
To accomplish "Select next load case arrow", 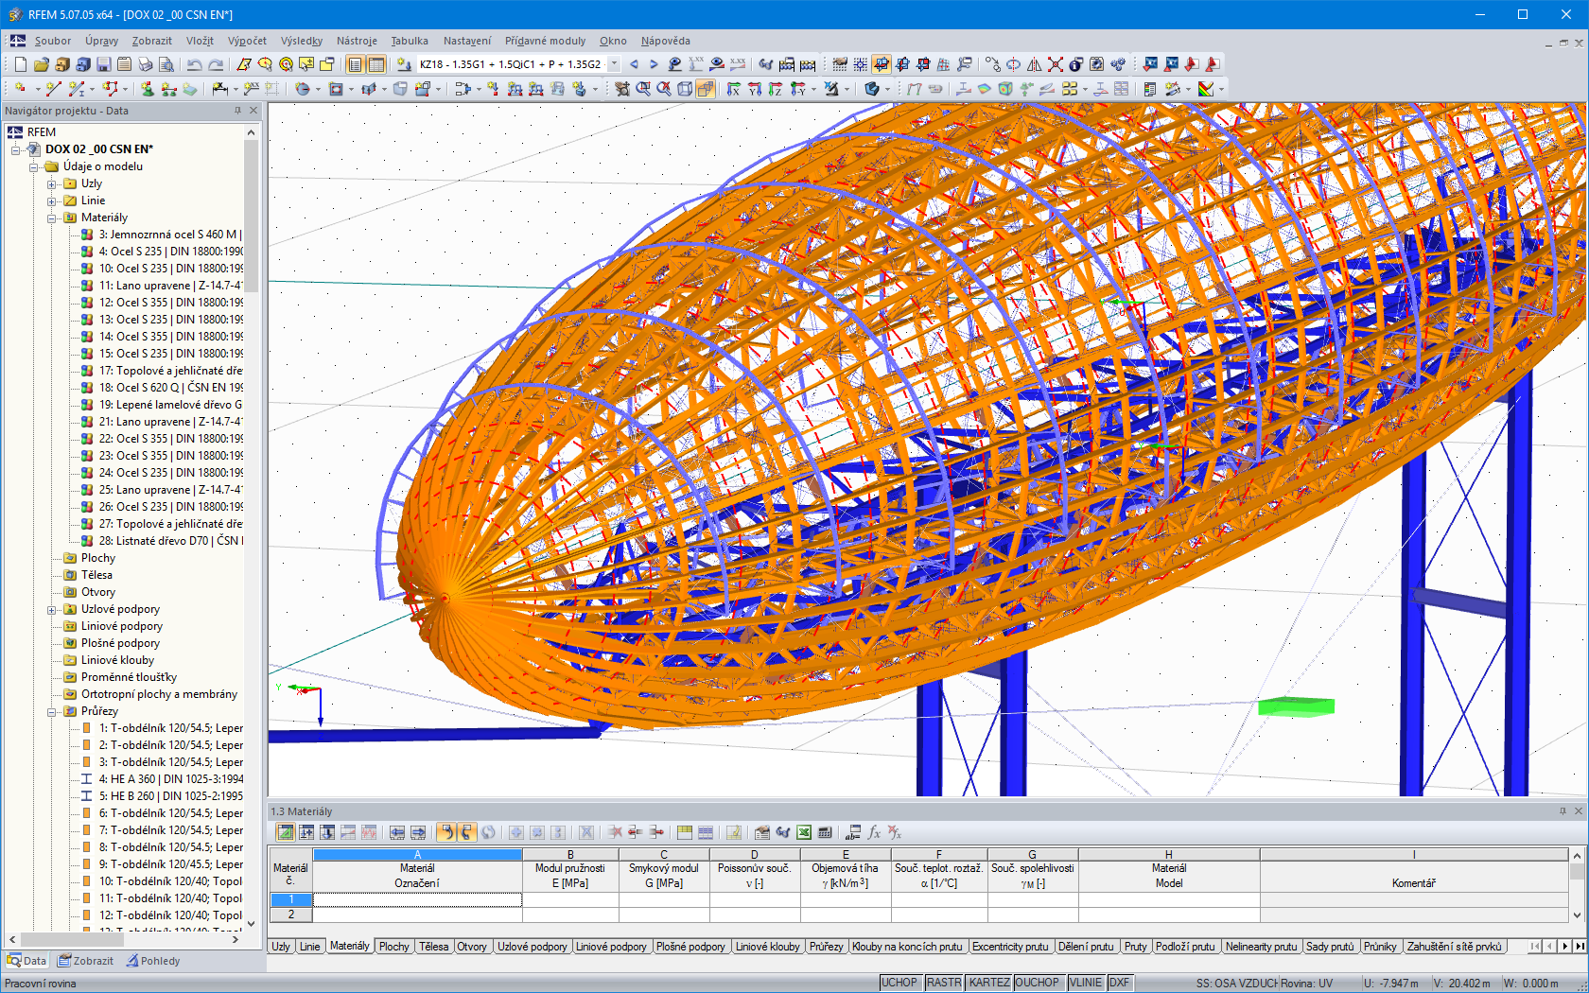I will click(654, 64).
